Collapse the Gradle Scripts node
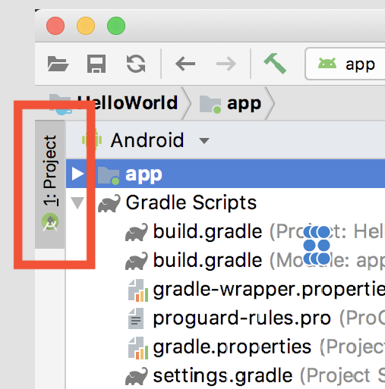 (x=77, y=203)
